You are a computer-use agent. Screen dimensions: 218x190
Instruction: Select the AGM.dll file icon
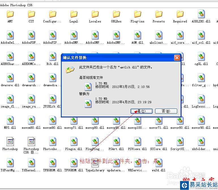[x=138, y=35]
